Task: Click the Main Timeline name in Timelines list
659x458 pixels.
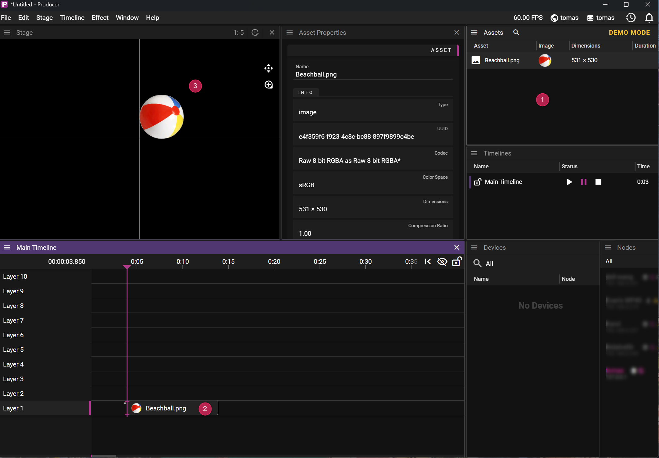Action: (x=503, y=182)
